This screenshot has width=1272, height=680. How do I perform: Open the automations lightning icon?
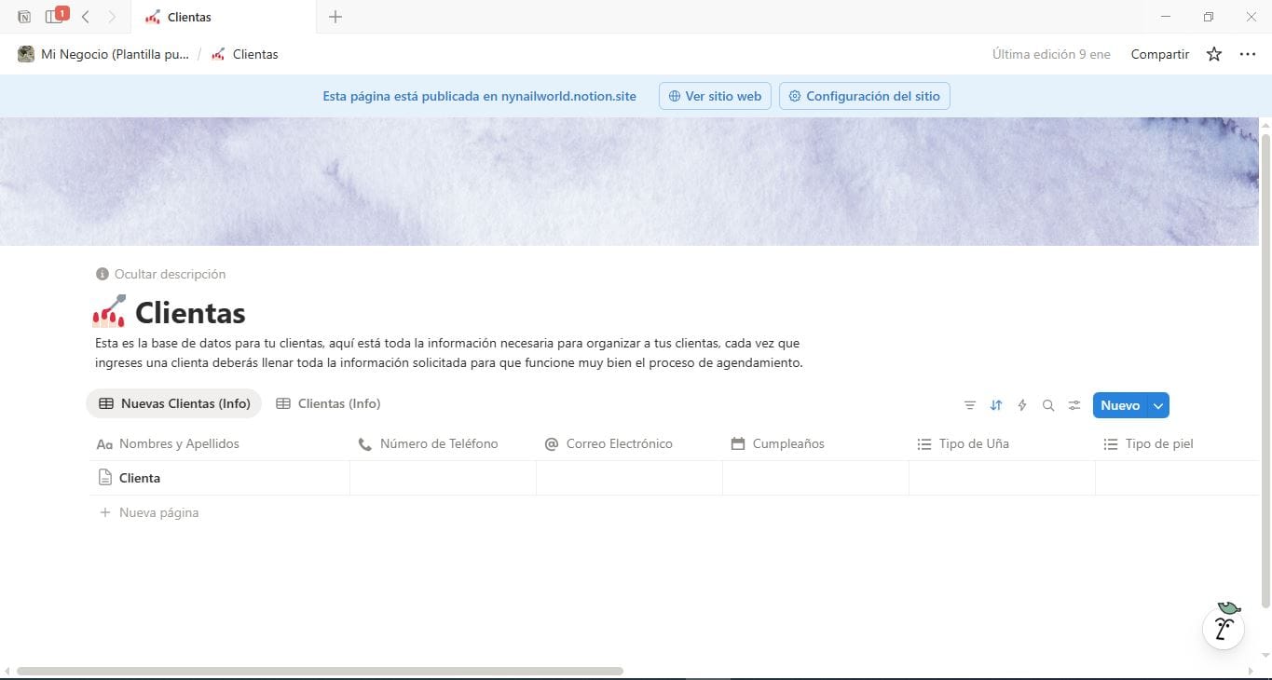click(x=1022, y=405)
